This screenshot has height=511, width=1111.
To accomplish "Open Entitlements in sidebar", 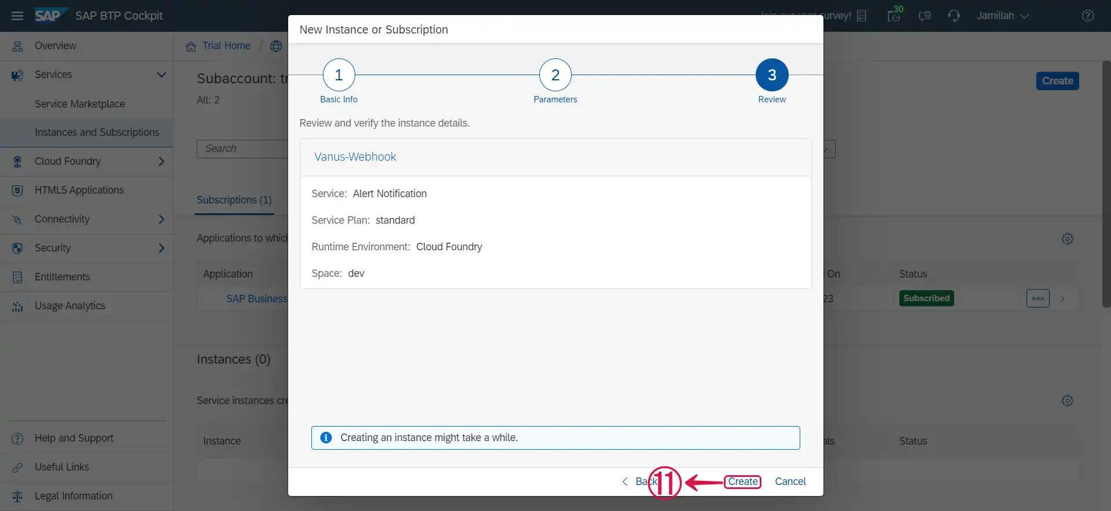I will [x=62, y=277].
